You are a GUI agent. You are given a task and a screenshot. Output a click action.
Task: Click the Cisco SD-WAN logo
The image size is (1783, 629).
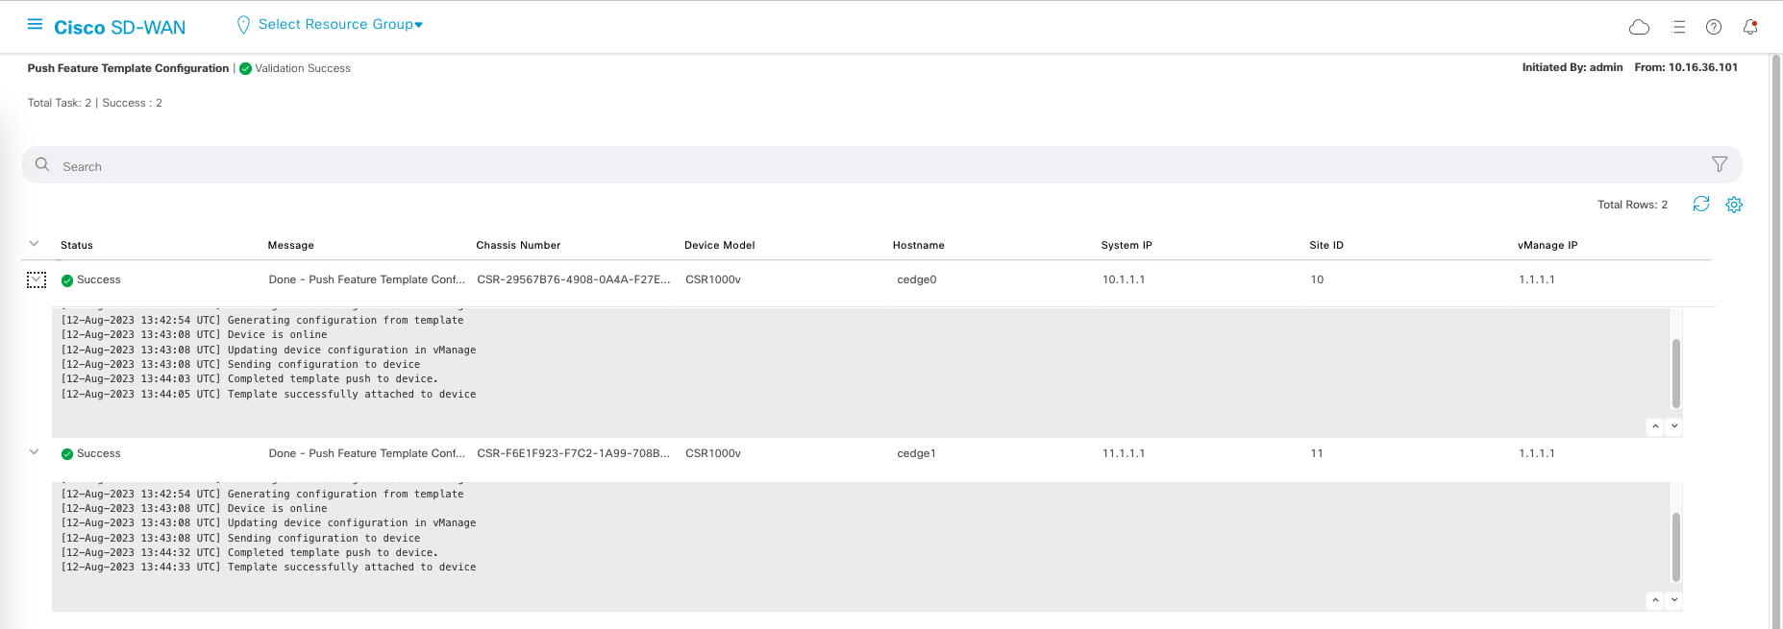pyautogui.click(x=119, y=28)
